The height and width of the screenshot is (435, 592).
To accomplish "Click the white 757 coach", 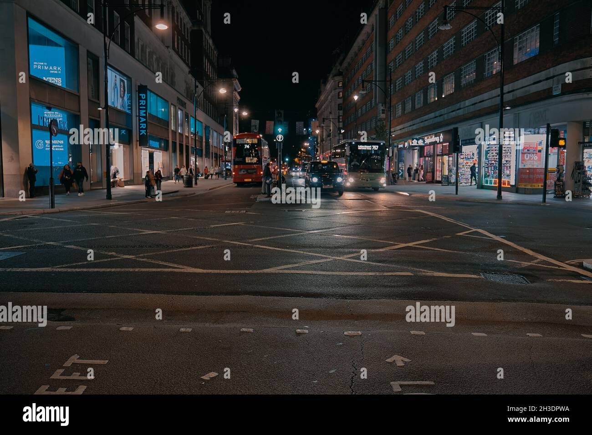I will coord(360,164).
